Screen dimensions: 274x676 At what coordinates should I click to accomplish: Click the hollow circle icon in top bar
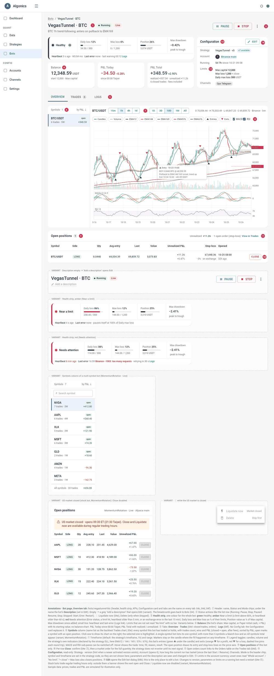262,6
